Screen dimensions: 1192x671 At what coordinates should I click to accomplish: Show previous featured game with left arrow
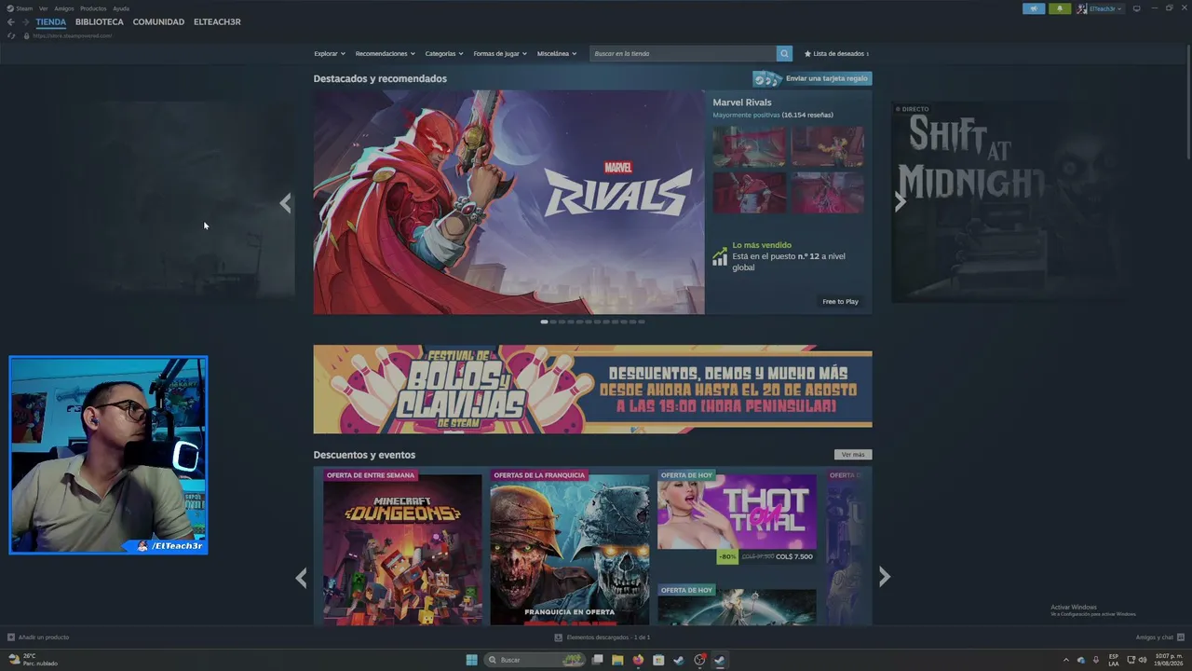coord(286,203)
